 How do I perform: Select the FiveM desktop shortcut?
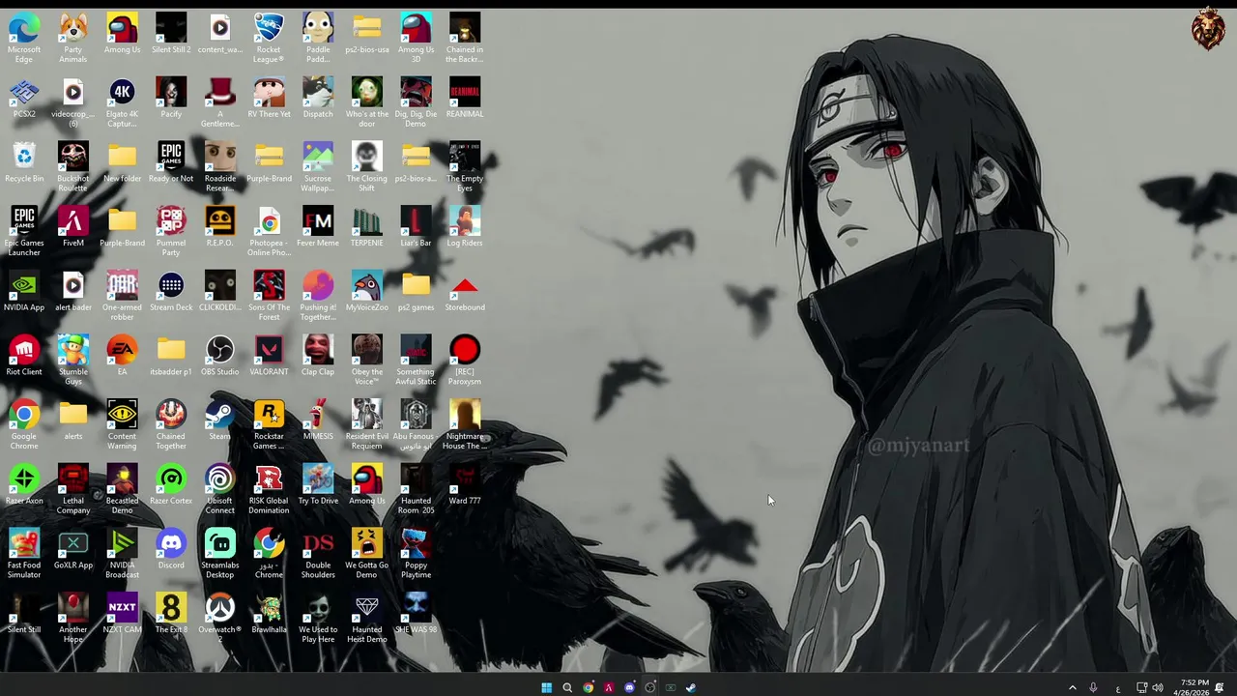73,227
